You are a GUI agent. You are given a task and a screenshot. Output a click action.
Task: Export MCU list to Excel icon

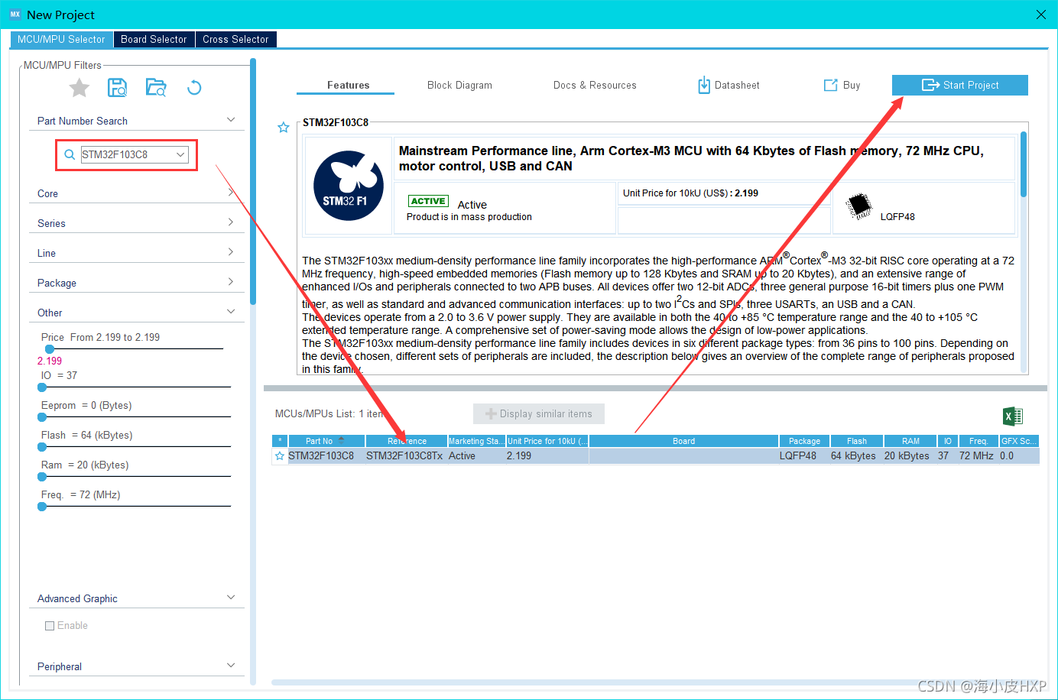point(1013,416)
